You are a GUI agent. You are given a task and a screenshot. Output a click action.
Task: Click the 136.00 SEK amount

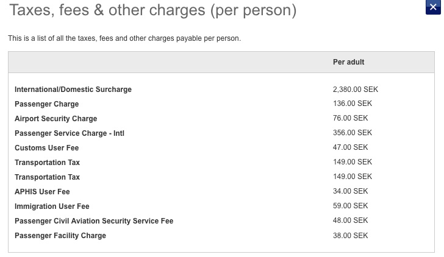click(x=353, y=104)
